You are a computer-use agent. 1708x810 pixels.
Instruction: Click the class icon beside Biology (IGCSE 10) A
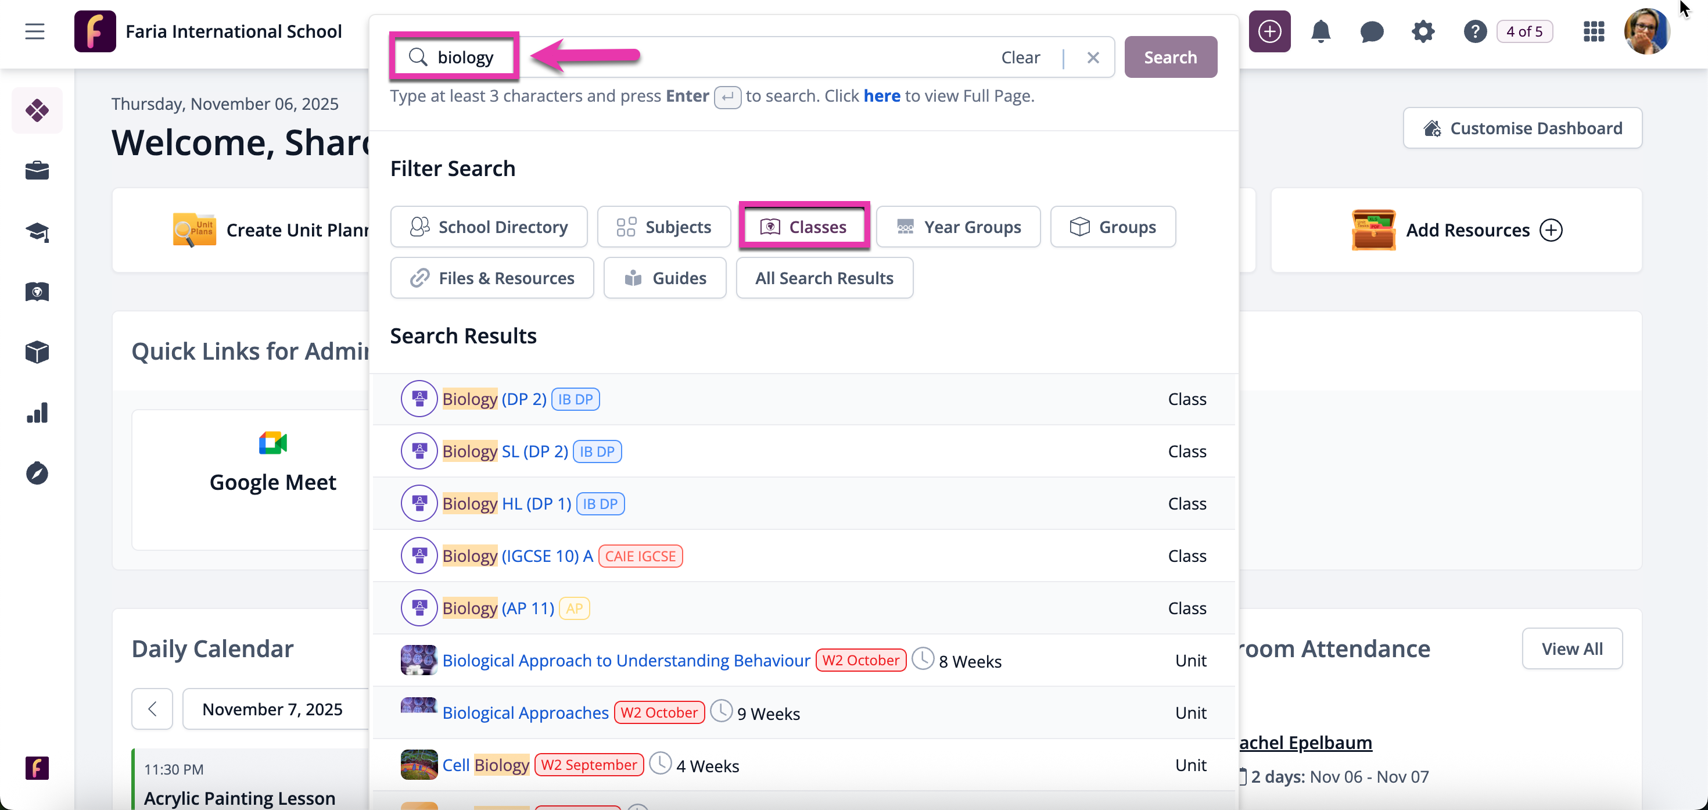[419, 557]
